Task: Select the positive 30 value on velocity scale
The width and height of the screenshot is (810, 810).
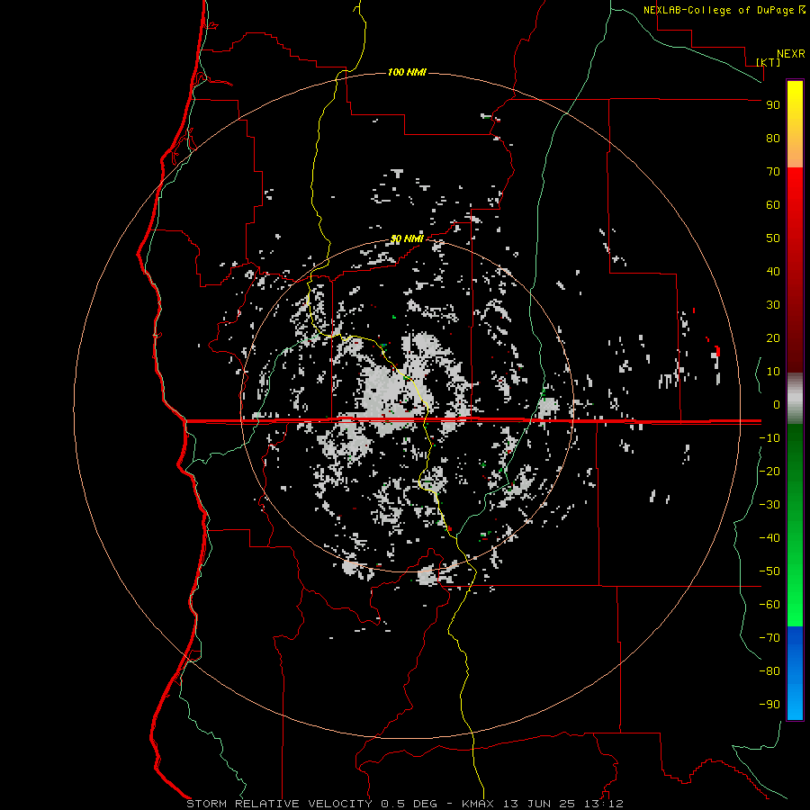Action: pyautogui.click(x=773, y=305)
